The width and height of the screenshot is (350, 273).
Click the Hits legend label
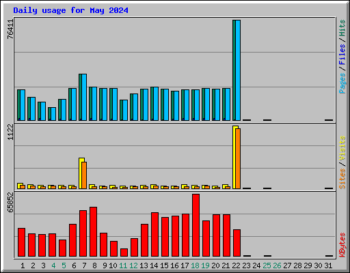click(342, 28)
